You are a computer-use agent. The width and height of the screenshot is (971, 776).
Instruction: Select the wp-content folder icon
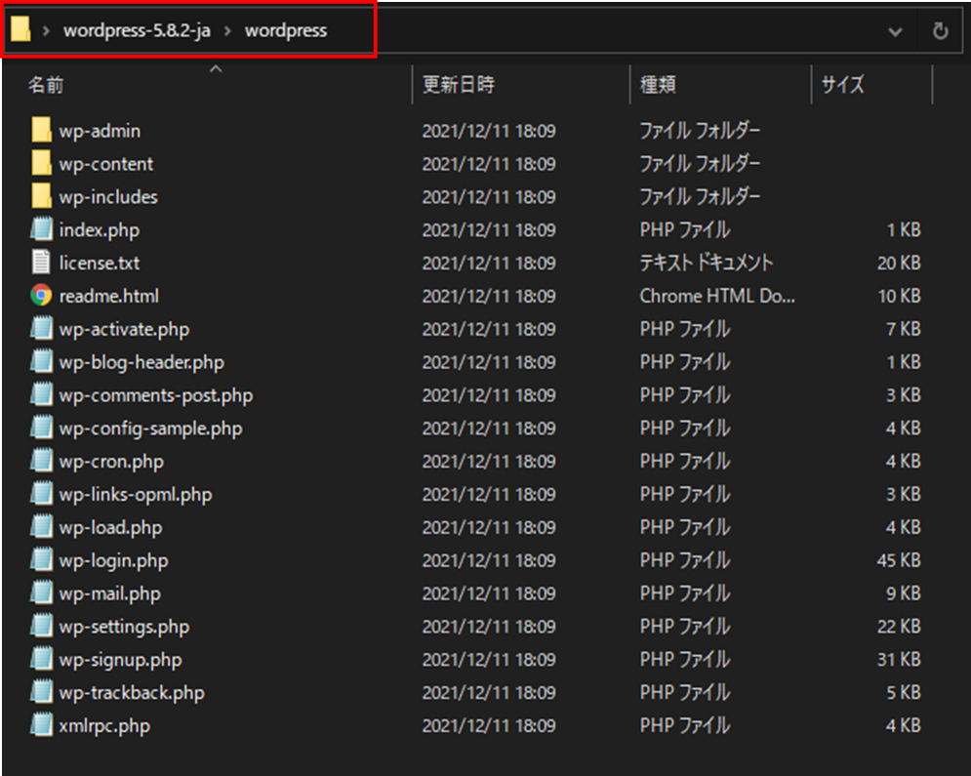click(x=41, y=164)
